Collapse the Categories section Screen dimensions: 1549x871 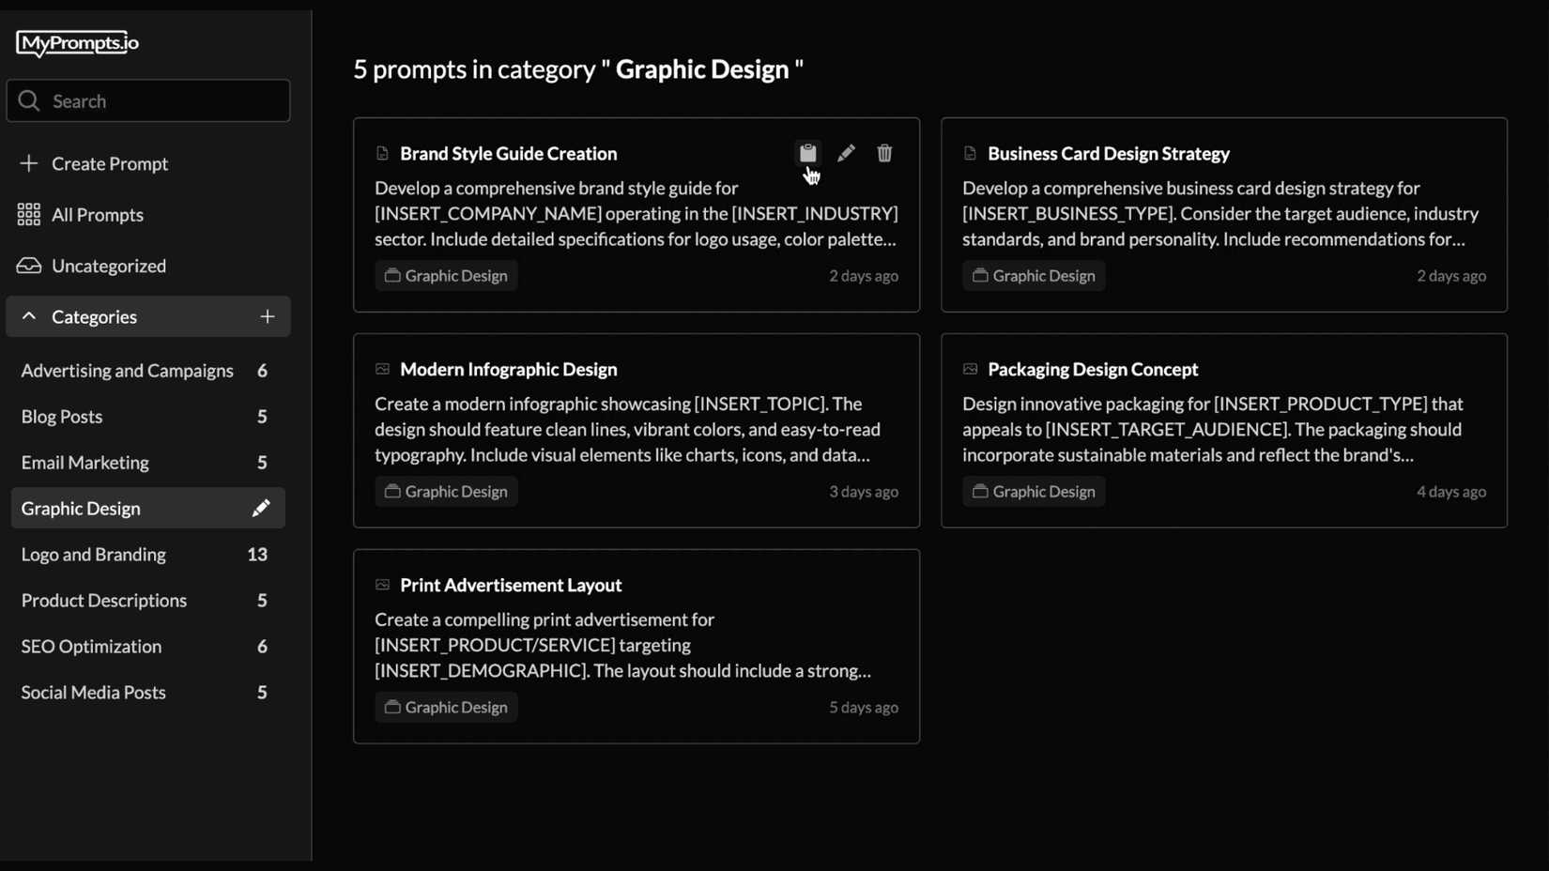(28, 316)
